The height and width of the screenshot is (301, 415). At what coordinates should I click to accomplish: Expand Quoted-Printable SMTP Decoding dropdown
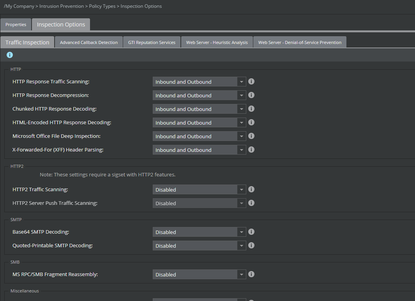pyautogui.click(x=199, y=245)
